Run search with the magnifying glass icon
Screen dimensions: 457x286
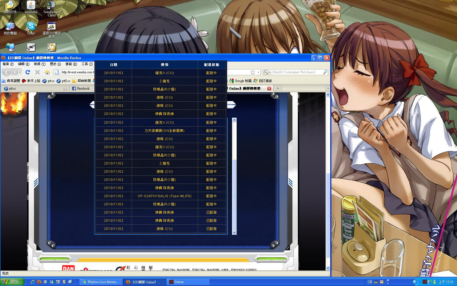tap(325, 72)
